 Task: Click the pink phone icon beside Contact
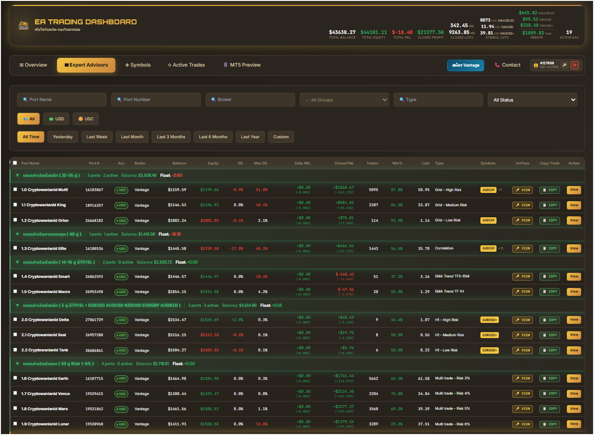pos(497,65)
